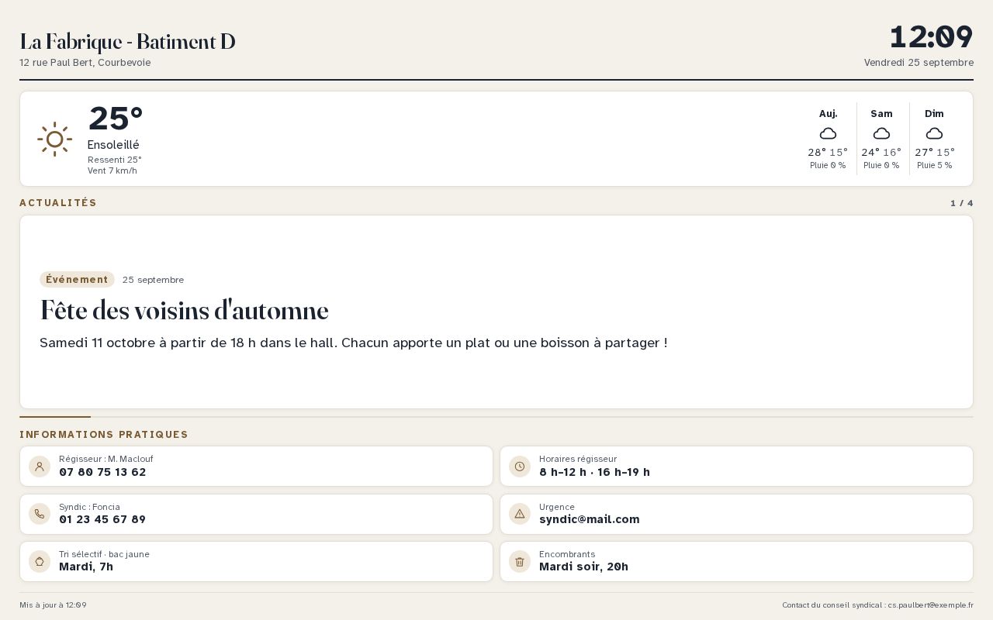
Task: Click the Pluie 5 % value for Dim
Action: click(x=934, y=165)
